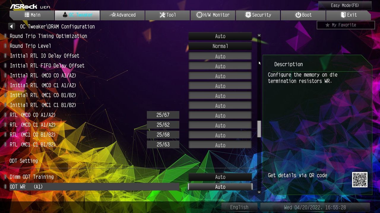Select Initial RTL IO Delay Offset label

click(x=45, y=56)
